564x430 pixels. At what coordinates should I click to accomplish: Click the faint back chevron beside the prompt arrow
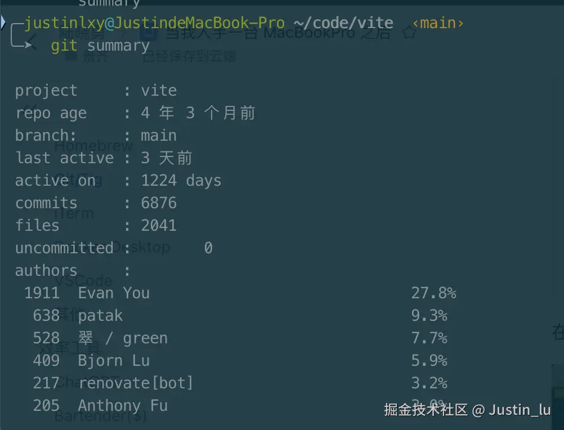click(x=32, y=42)
